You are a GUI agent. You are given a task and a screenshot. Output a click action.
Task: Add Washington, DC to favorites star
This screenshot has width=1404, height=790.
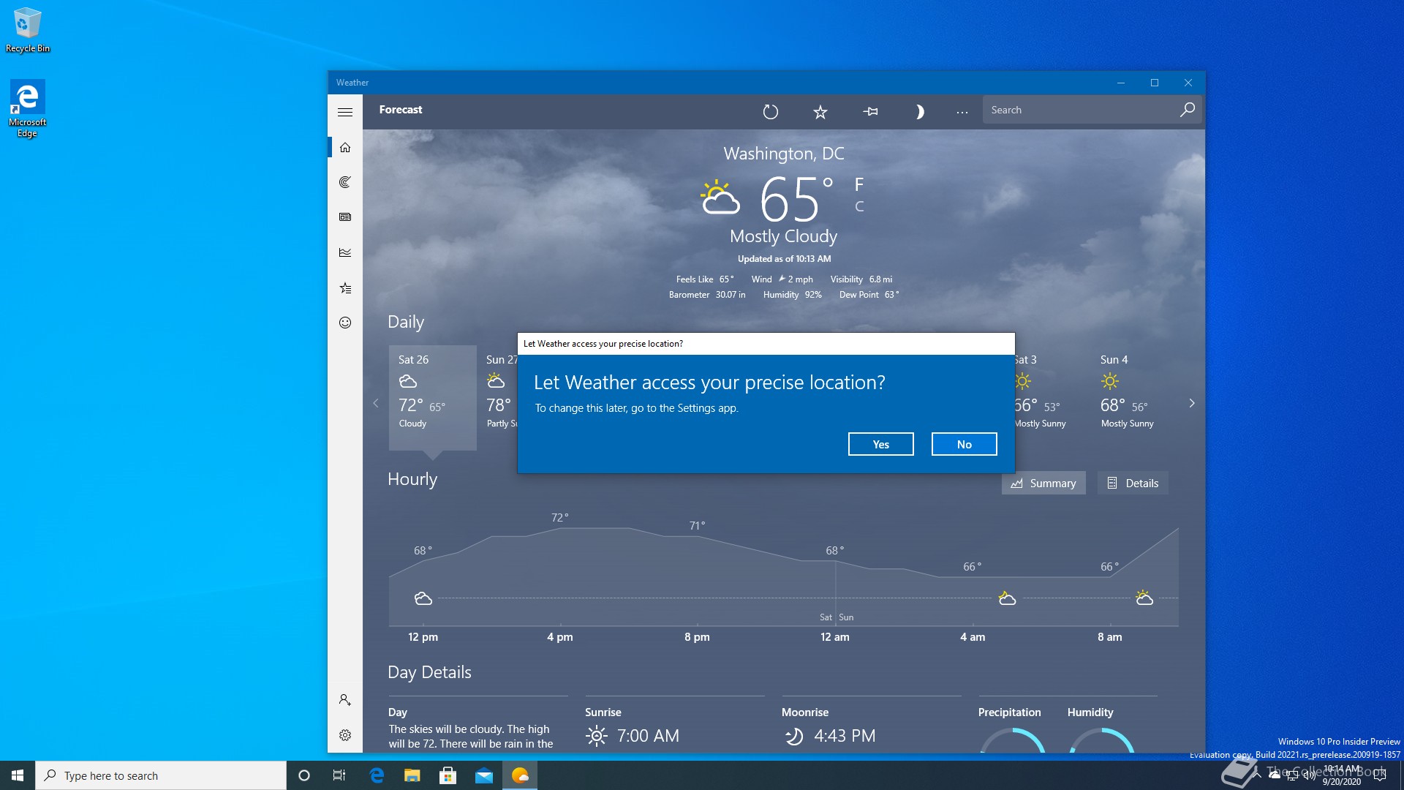[820, 111]
